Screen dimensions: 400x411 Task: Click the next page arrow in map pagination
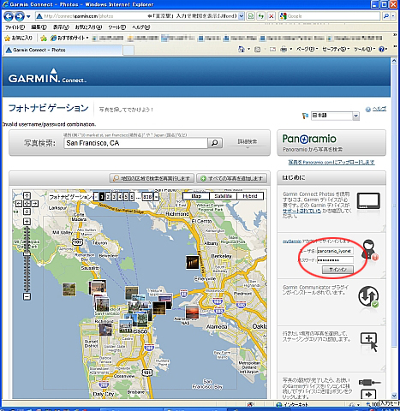pos(156,197)
